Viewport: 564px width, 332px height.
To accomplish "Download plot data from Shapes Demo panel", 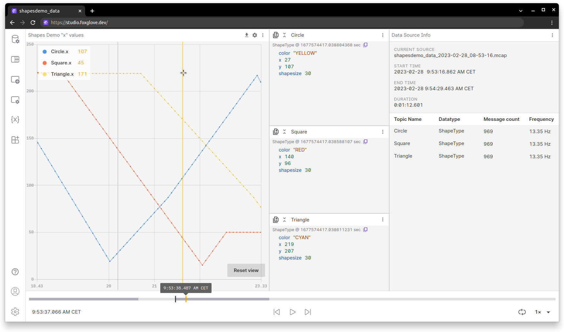I will [247, 35].
